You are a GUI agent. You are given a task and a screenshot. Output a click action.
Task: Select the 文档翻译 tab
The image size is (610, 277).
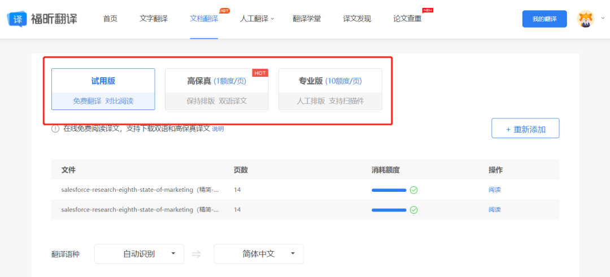click(x=204, y=19)
